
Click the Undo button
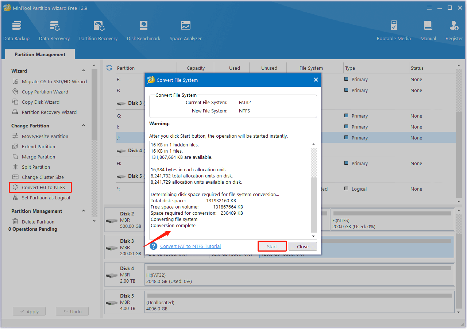pyautogui.click(x=72, y=311)
